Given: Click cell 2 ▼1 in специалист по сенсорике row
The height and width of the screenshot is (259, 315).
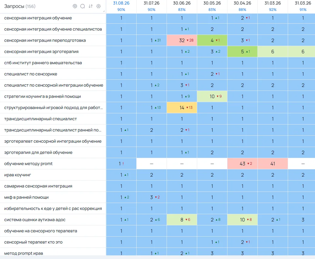Looking at the screenshot, I should [212, 74].
